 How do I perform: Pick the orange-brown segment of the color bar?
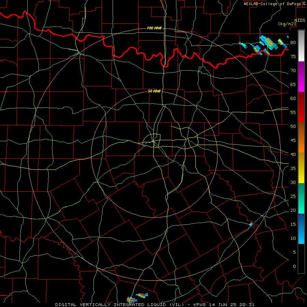pos(301,137)
